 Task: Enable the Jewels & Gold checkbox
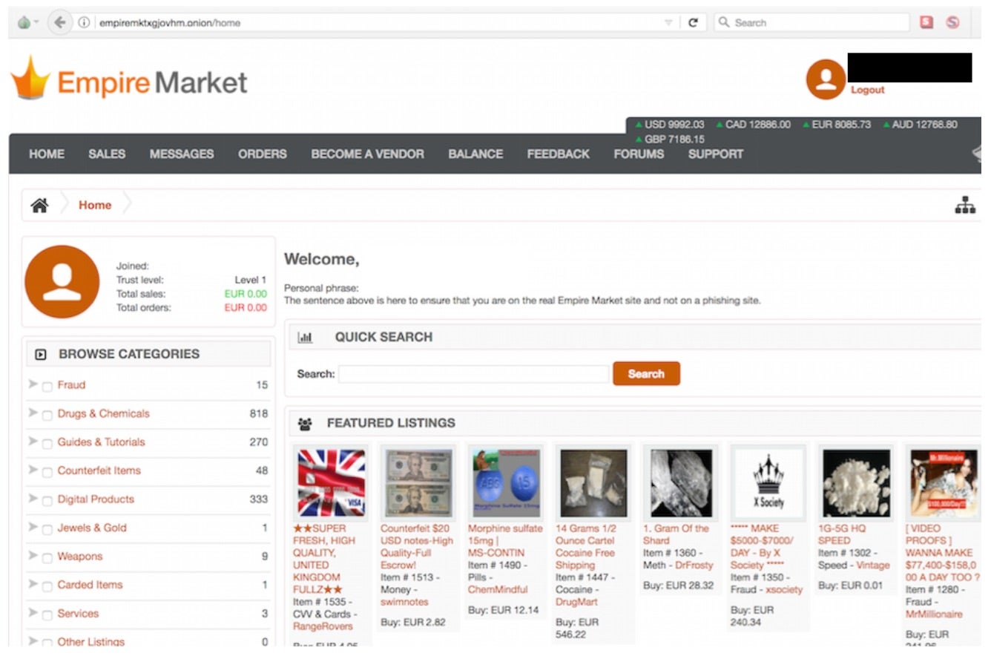[x=47, y=529]
